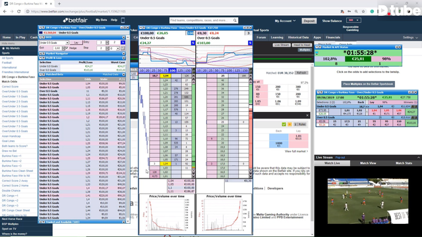Click Place Multiples on the Betfair Sportsbook
The height and width of the screenshot is (237, 422).
pyautogui.click(x=368, y=84)
